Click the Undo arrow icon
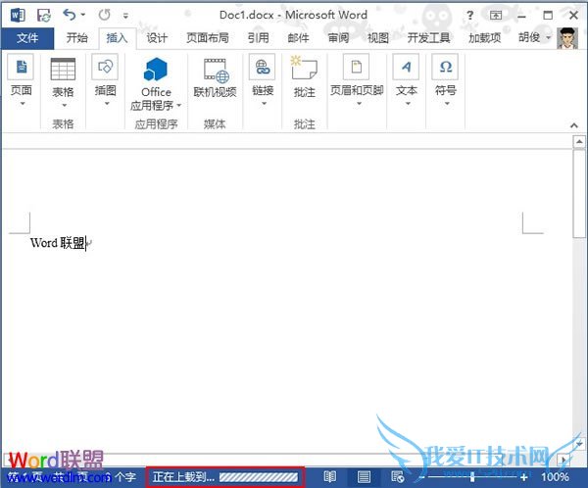The image size is (588, 488). 69,15
